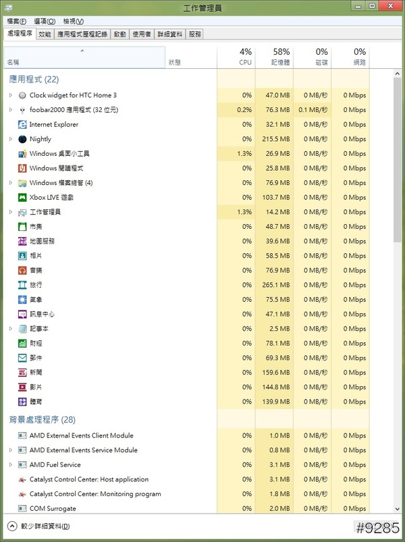The width and height of the screenshot is (405, 542).
Task: Select the Catalyst Control Center Host application icon
Action: click(x=22, y=479)
